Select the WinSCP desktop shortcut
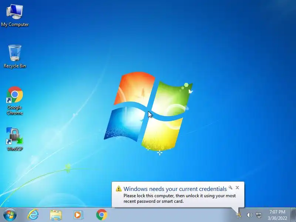The image size is (296, 222). click(x=15, y=139)
